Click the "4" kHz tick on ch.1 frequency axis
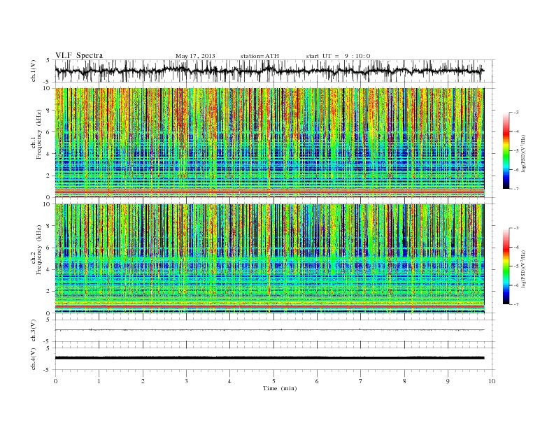This screenshot has width=554, height=428. (49, 154)
